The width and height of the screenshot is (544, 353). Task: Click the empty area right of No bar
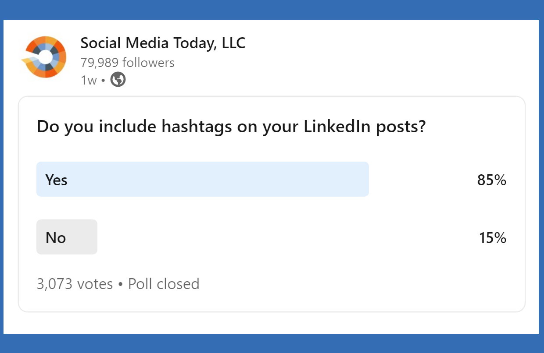pyautogui.click(x=285, y=237)
